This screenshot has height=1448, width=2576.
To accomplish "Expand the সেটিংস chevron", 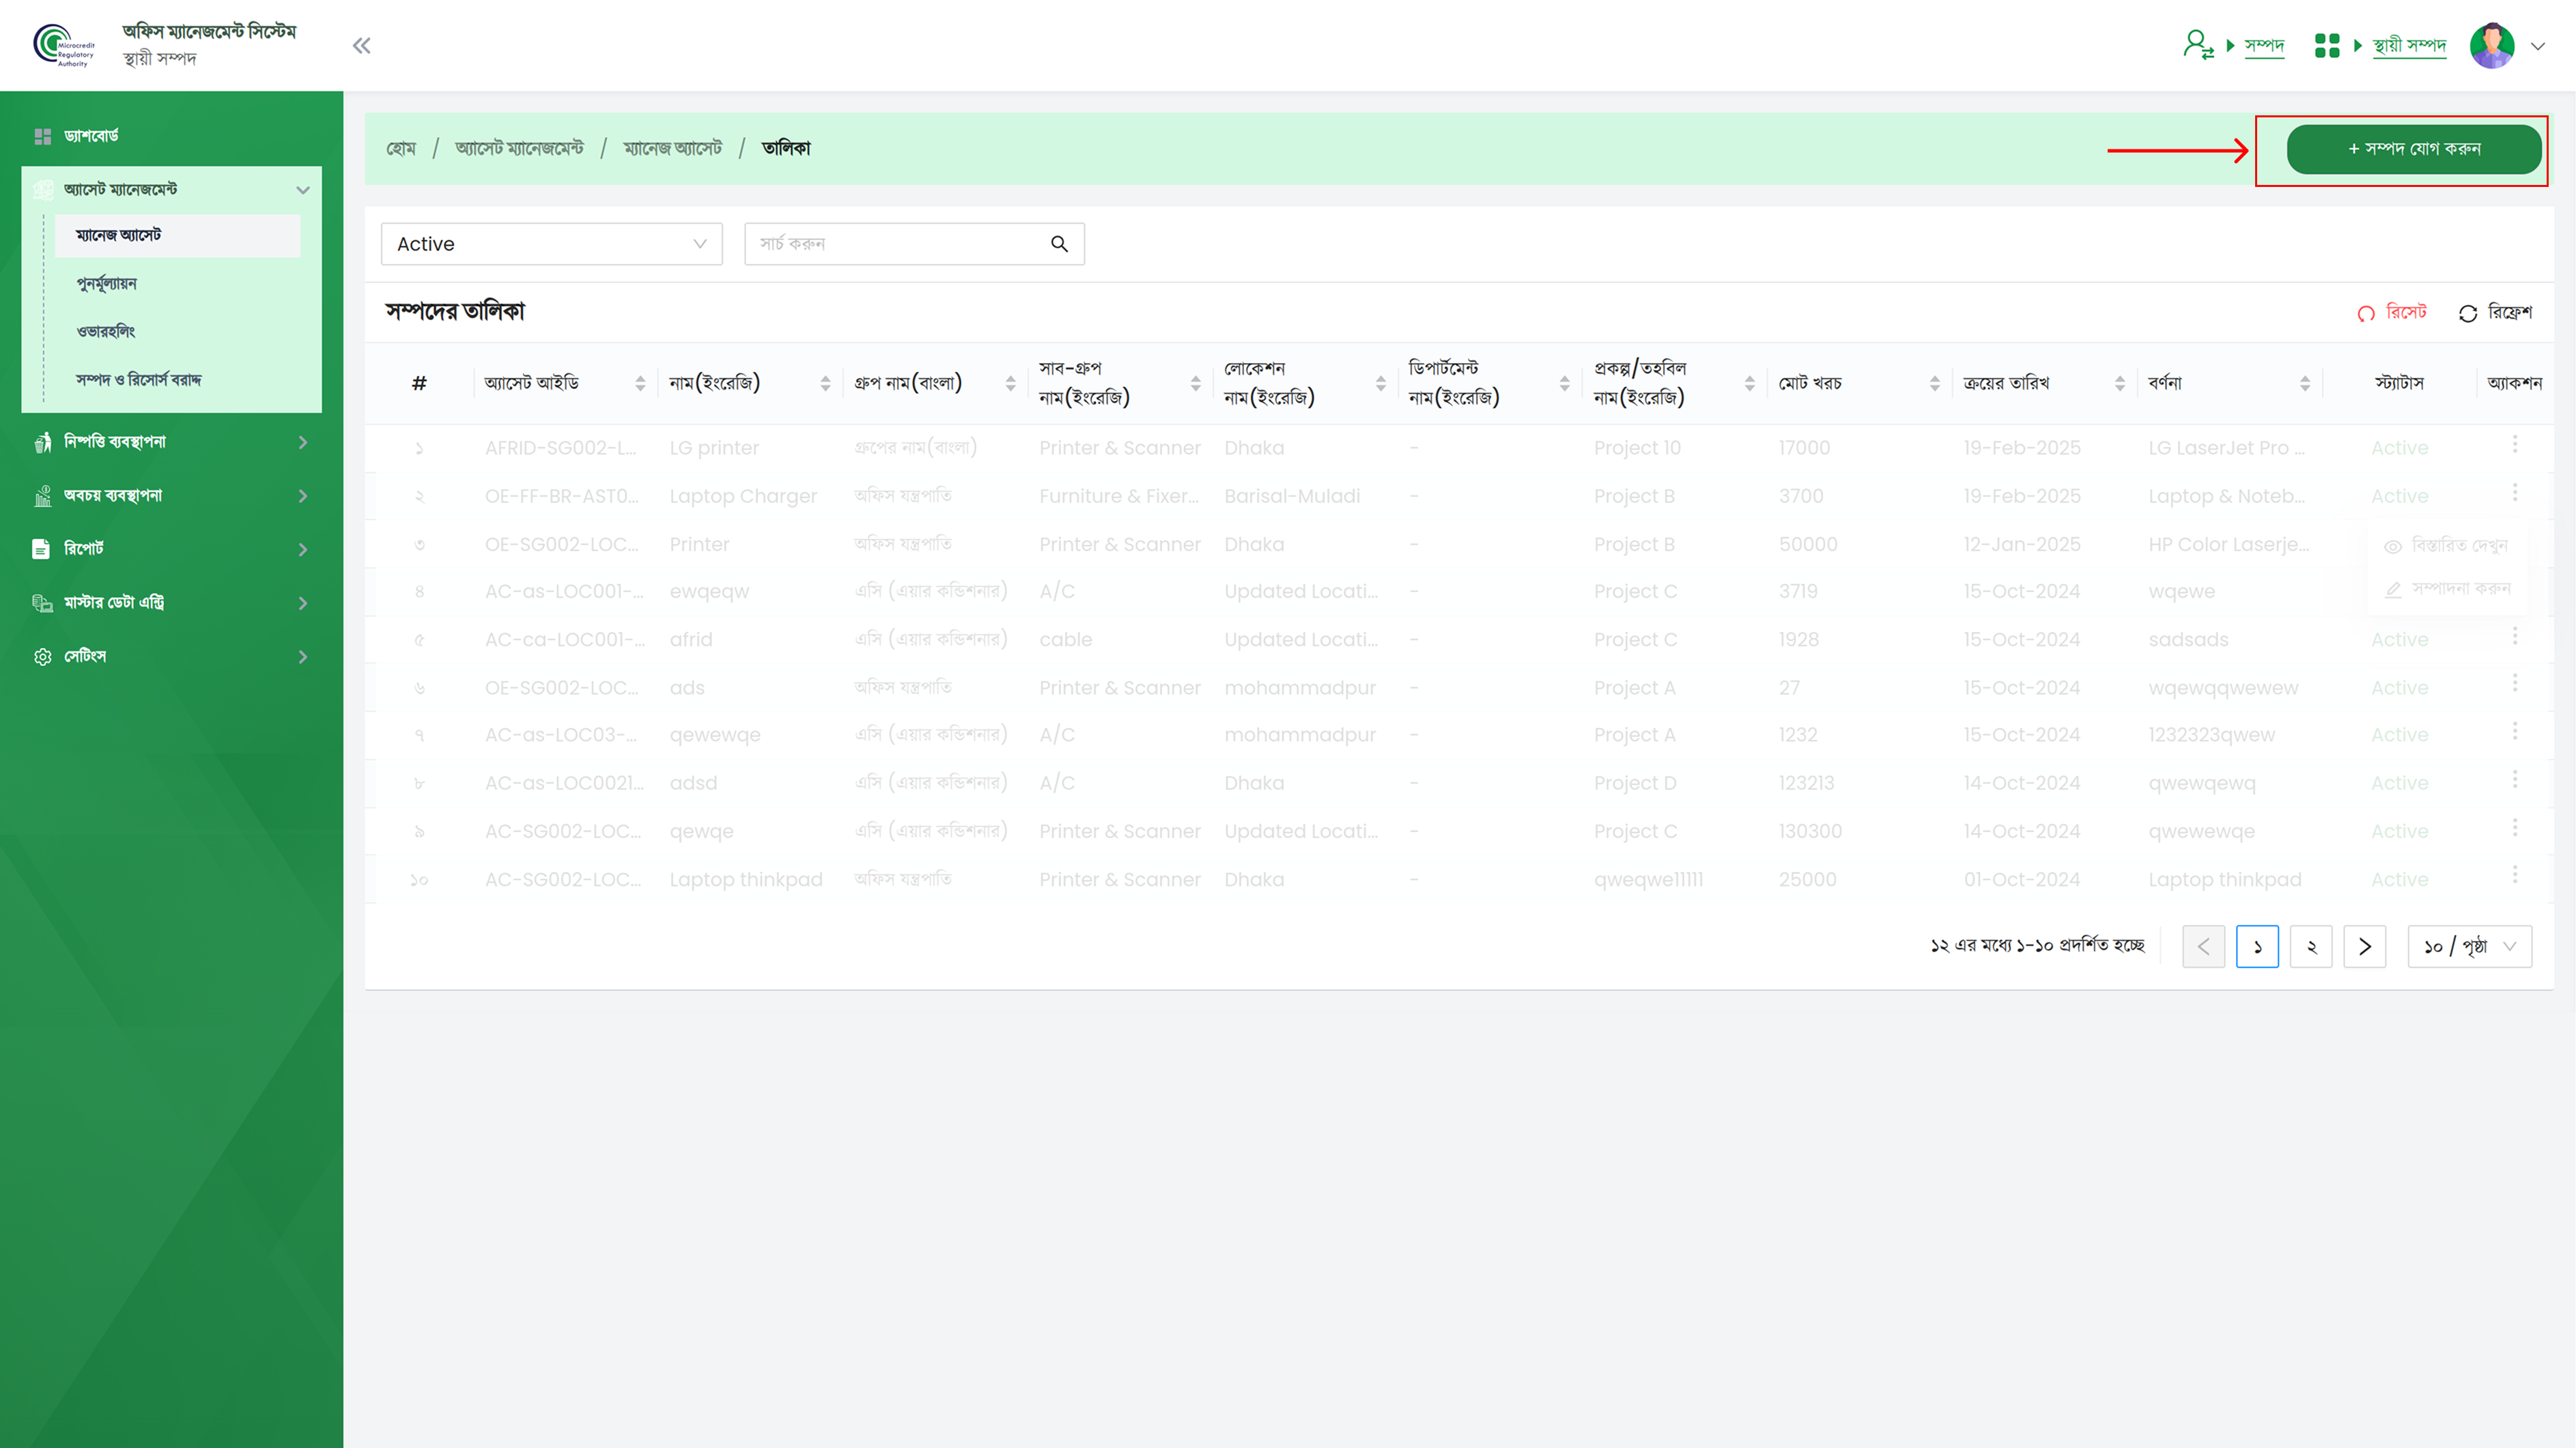I will point(302,656).
